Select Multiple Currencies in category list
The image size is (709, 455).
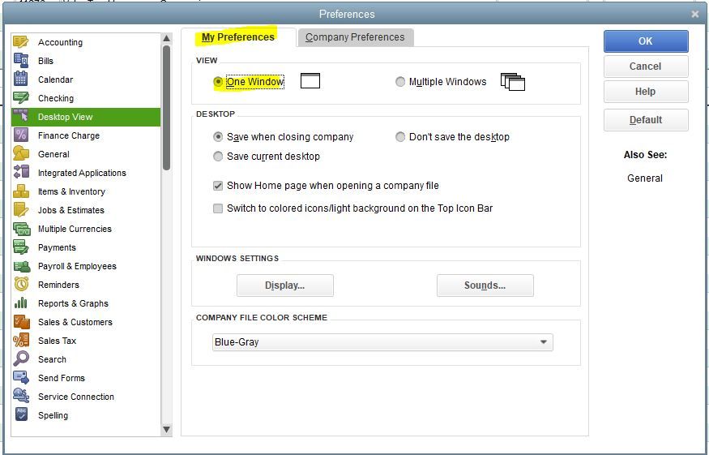pos(86,229)
